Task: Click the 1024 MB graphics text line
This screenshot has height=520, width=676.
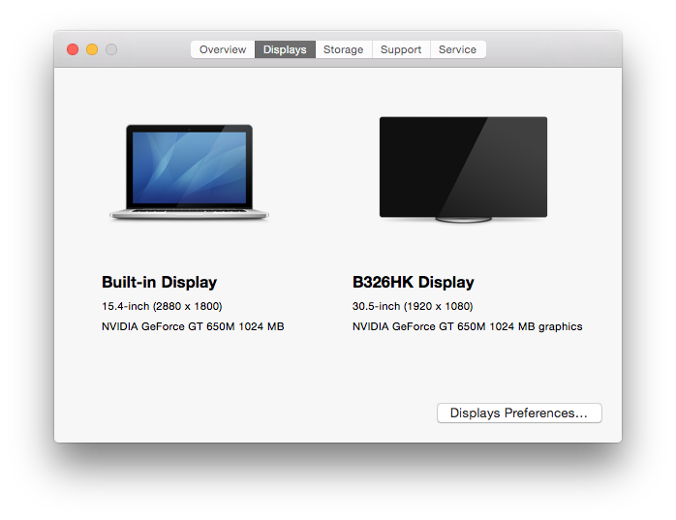Action: 468,327
